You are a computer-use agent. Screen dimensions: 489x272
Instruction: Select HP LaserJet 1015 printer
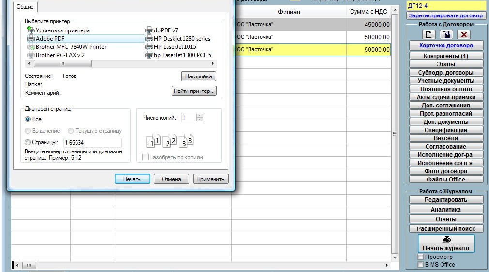(170, 47)
